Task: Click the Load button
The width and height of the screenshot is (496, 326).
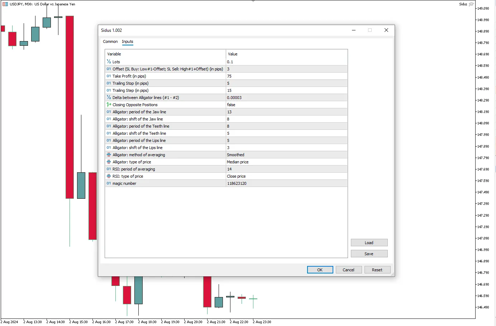Action: pos(369,243)
